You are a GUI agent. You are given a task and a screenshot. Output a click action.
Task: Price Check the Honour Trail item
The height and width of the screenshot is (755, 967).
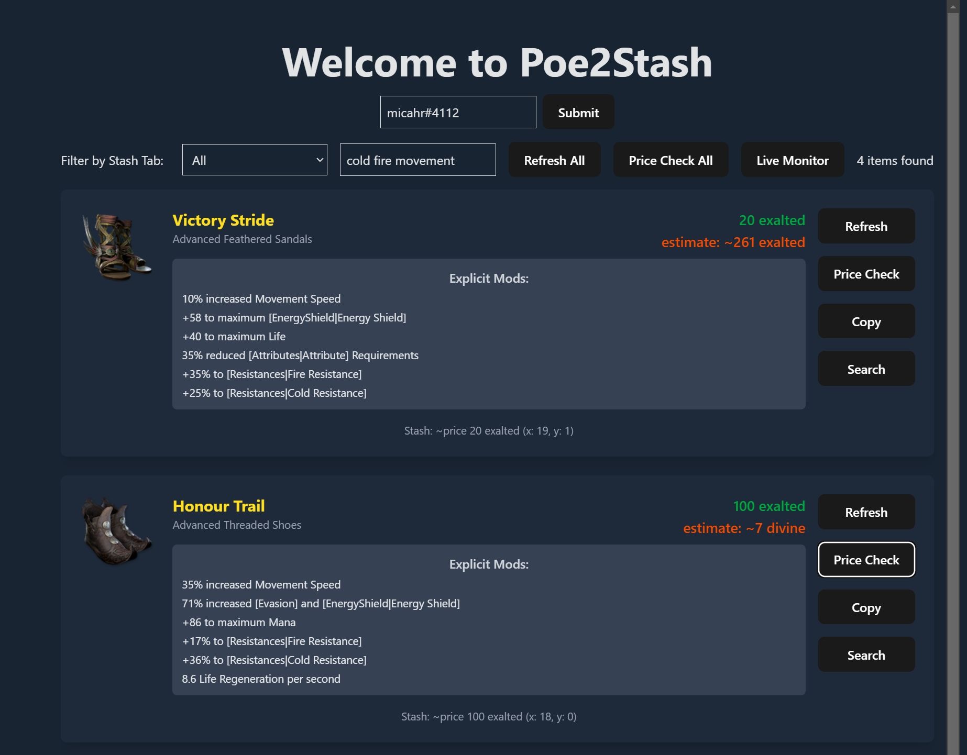(x=866, y=560)
